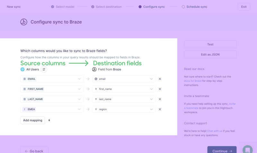Click the empty circle beside Schedule sync
This screenshot has width=257, height=153.
(183, 7)
